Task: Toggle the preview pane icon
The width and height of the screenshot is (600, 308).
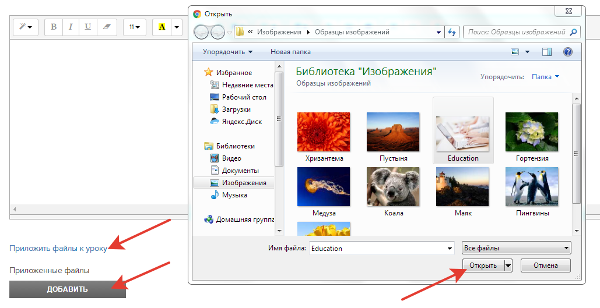Action: pyautogui.click(x=546, y=52)
